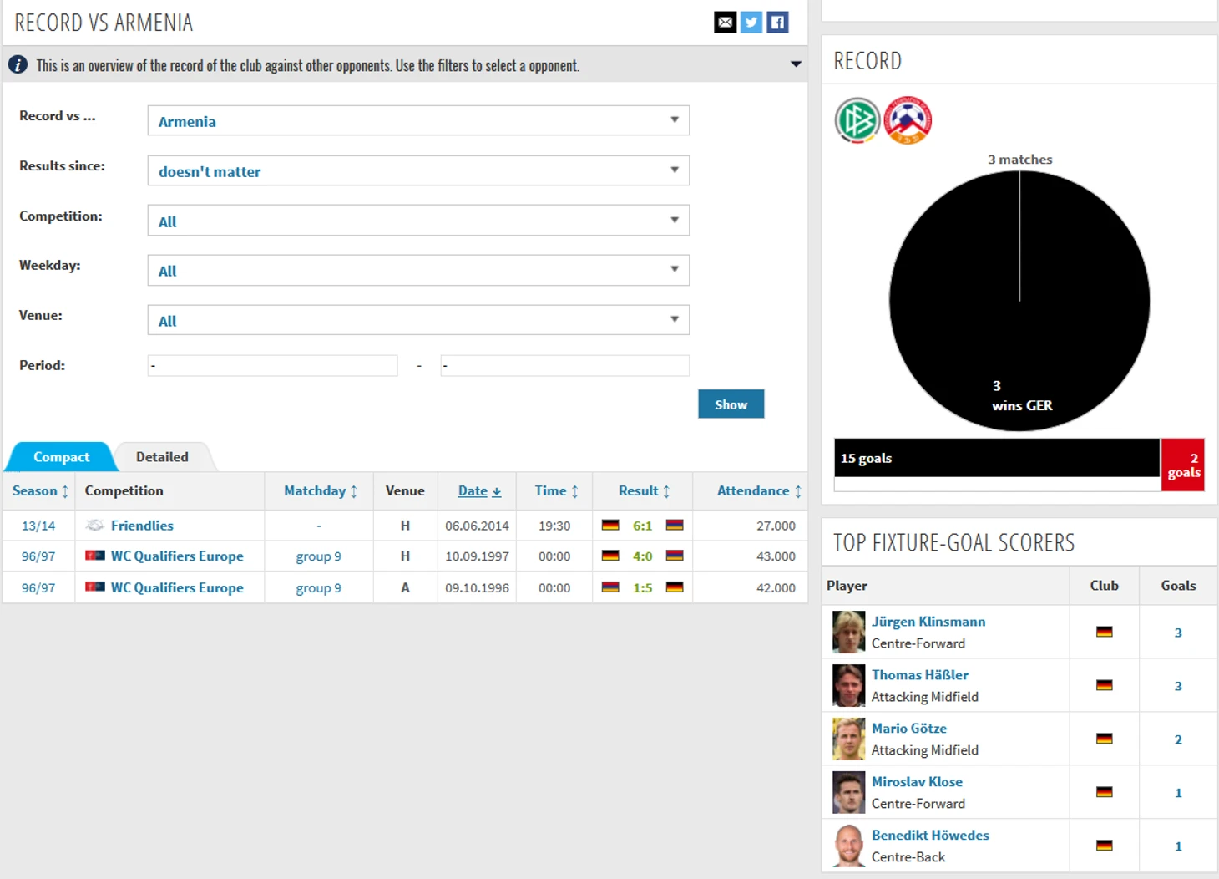Click the info icon in overview banner
The width and height of the screenshot is (1219, 879).
[x=18, y=65]
